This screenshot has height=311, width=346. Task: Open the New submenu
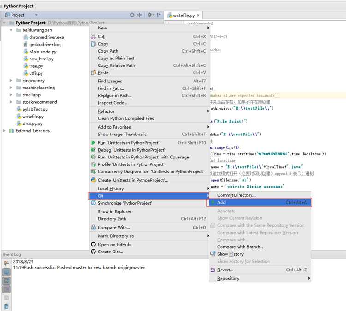[x=149, y=28]
